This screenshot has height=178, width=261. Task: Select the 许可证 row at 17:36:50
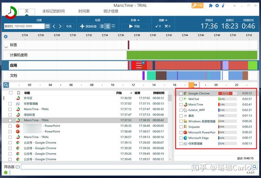click(86, 98)
